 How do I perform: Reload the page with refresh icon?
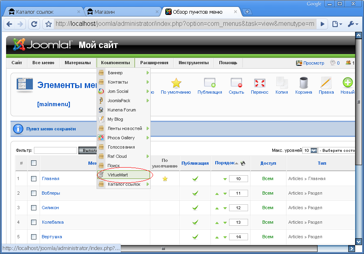[x=34, y=24]
